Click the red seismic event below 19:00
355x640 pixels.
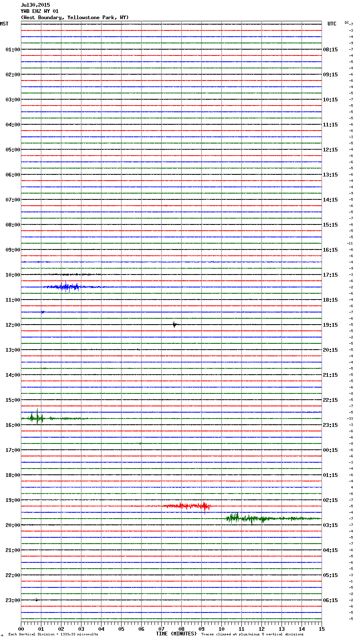pyautogui.click(x=187, y=506)
